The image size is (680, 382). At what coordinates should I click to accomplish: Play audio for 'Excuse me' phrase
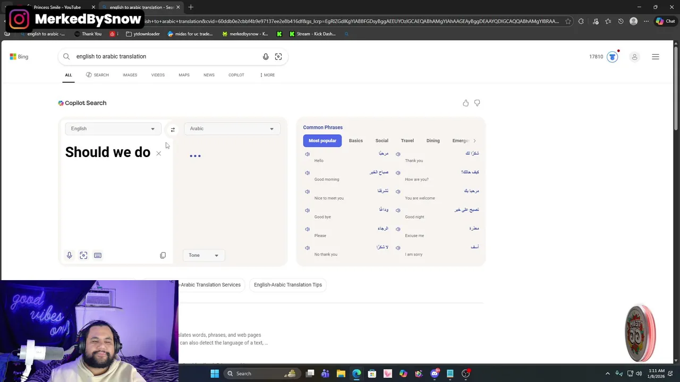point(398,229)
